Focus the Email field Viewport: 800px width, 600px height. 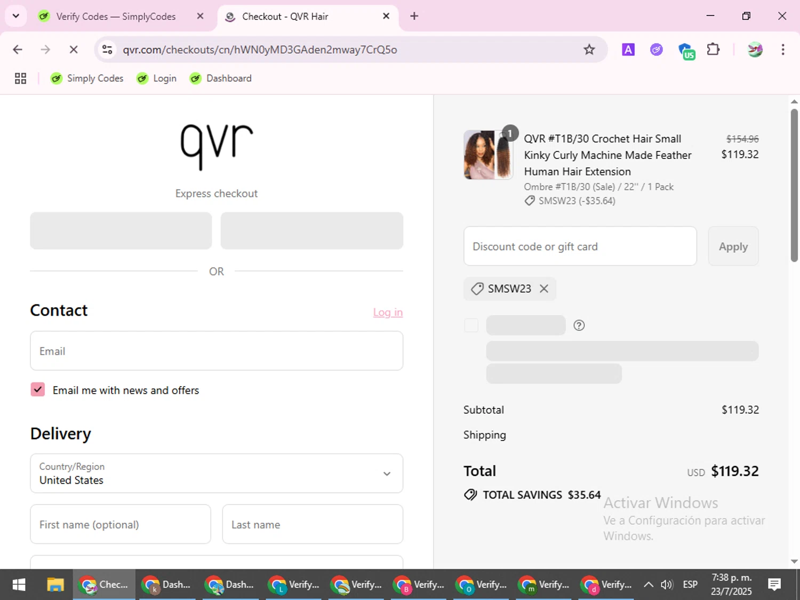pos(217,351)
